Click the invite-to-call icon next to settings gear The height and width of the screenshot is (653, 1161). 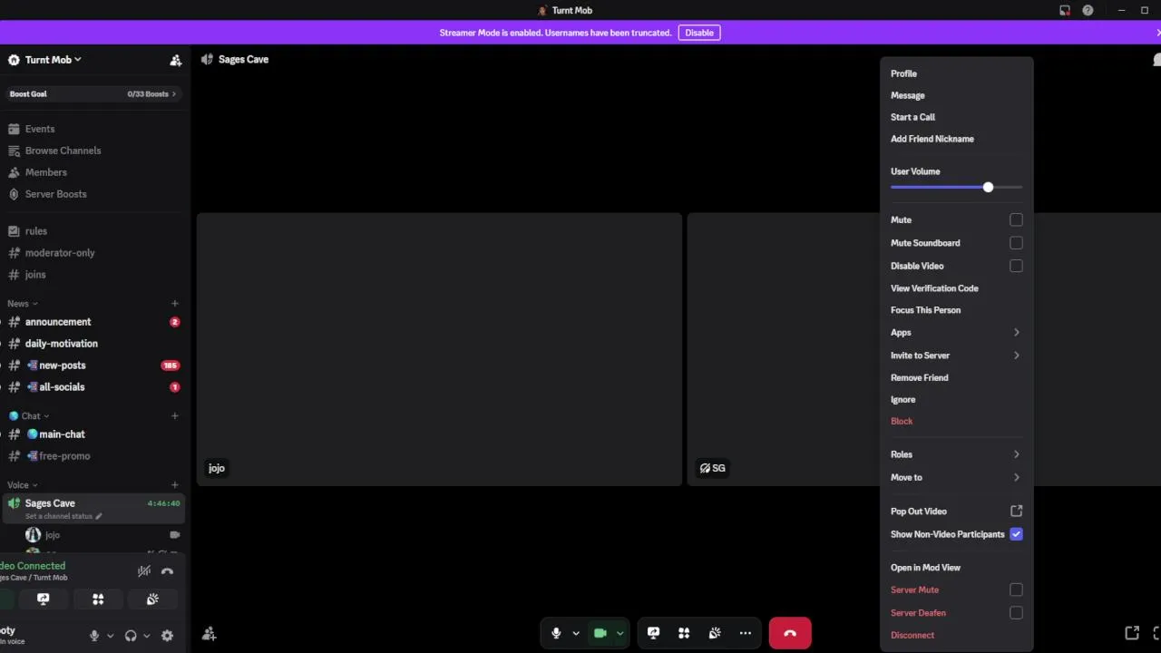pyautogui.click(x=210, y=634)
